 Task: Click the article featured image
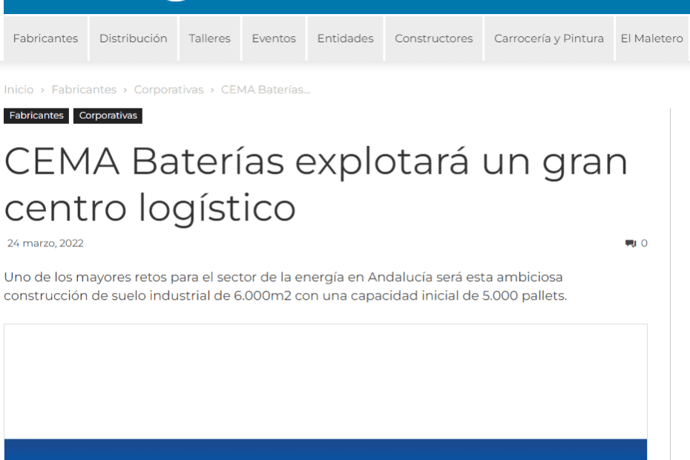326,392
